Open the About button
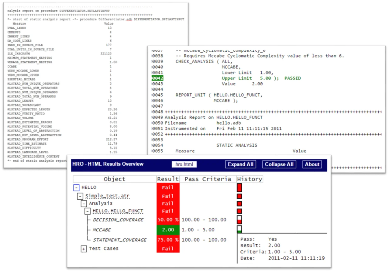Image resolution: width=389 pixels, height=272 pixels. [x=312, y=164]
